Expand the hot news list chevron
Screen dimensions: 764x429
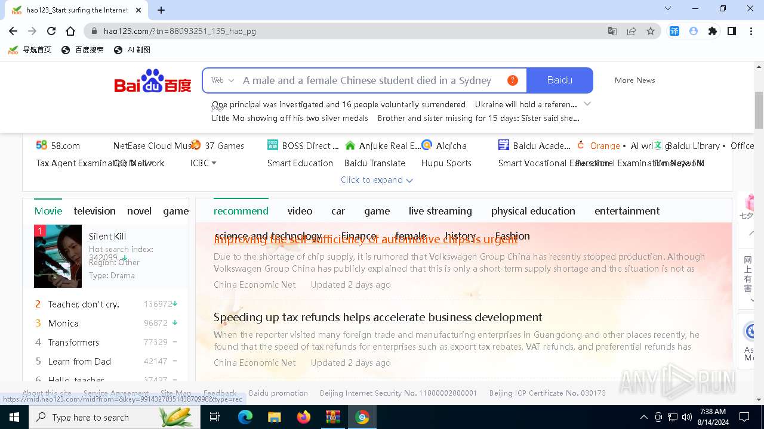point(587,104)
